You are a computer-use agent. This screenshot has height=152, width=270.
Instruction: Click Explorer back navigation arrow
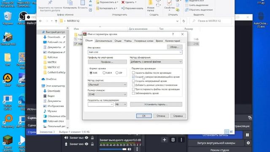[x=40, y=21]
